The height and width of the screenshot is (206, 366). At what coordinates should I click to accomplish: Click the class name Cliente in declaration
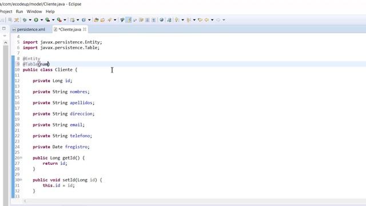coord(63,70)
